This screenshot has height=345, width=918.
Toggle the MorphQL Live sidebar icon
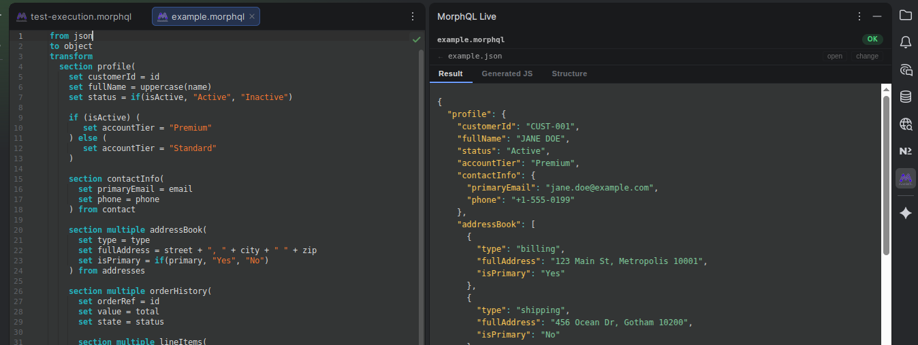[x=905, y=178]
